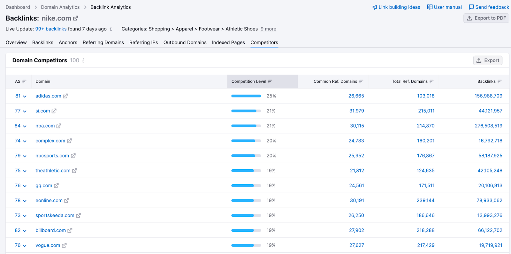
Task: Sort by Common Ref. Domains sort icon
Action: (361, 81)
